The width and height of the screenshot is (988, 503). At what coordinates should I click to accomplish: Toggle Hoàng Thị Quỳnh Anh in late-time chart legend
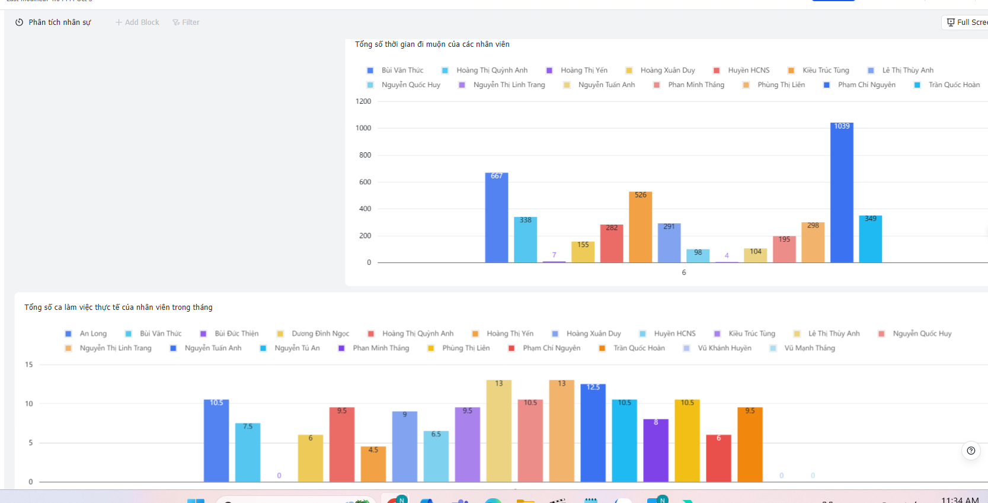point(485,71)
